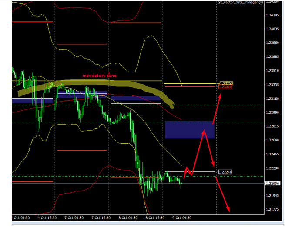Select the large blue rectangle zone on right
Screen dimensions: 285x227
(189, 130)
